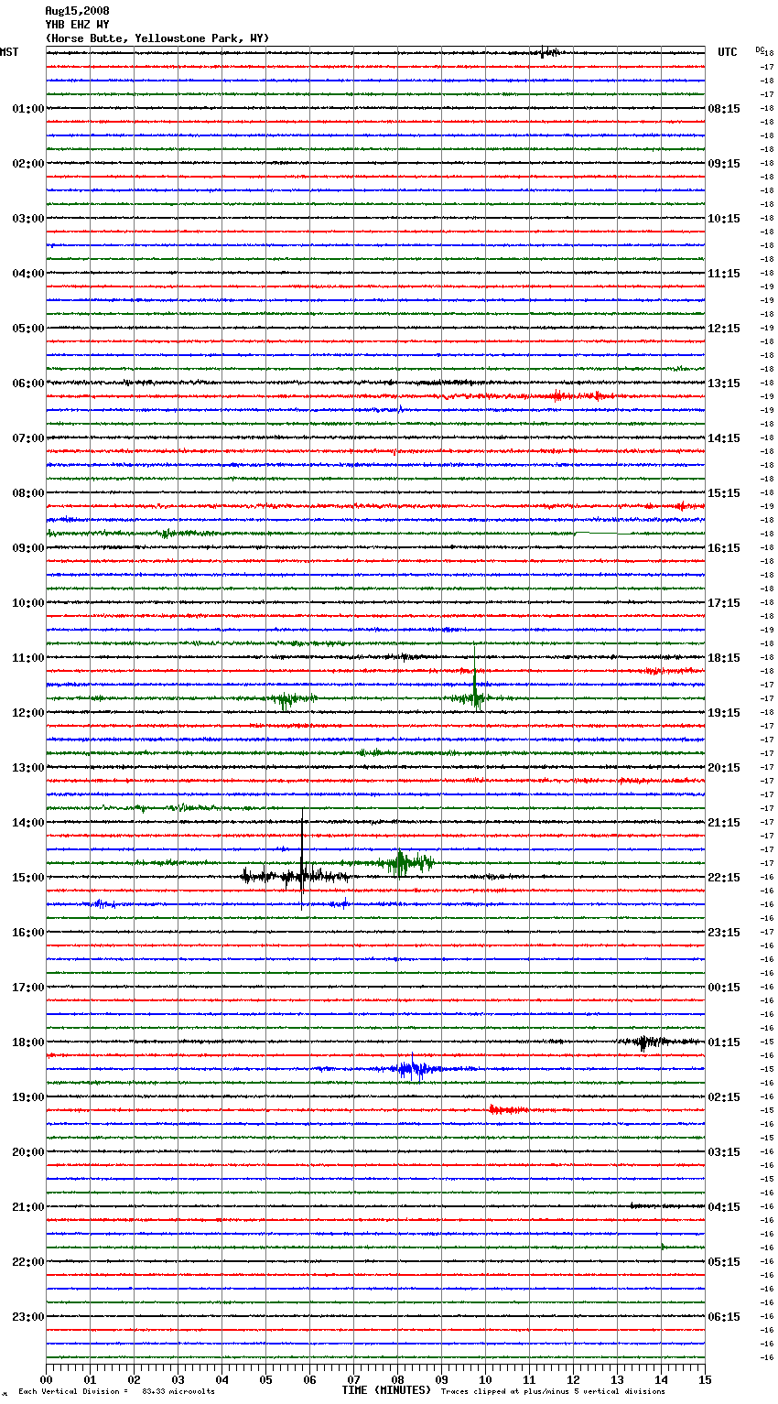The width and height of the screenshot is (778, 1404).
Task: Click the 00:15 UTC time label
Action: click(x=724, y=988)
